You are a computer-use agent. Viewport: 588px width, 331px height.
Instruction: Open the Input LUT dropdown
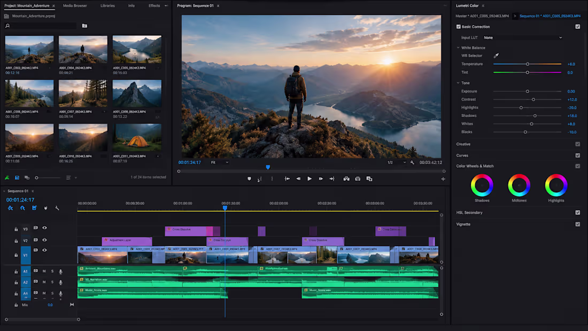coord(523,37)
